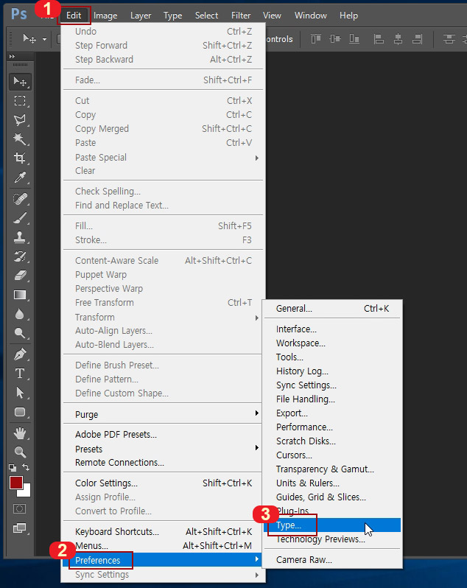
Task: Select the Horizontal Type tool
Action: click(20, 374)
